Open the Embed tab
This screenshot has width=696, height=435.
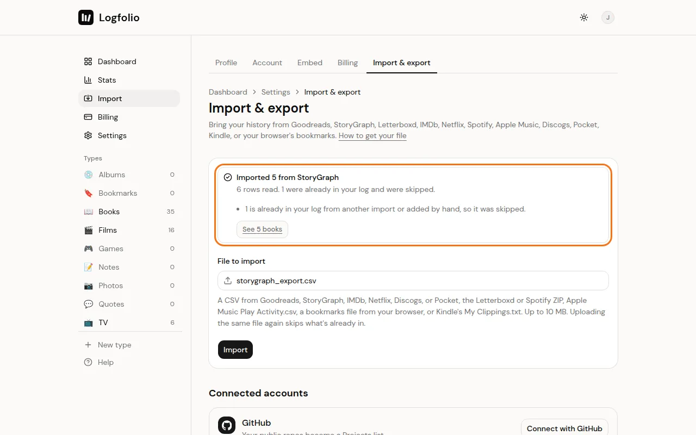coord(310,63)
